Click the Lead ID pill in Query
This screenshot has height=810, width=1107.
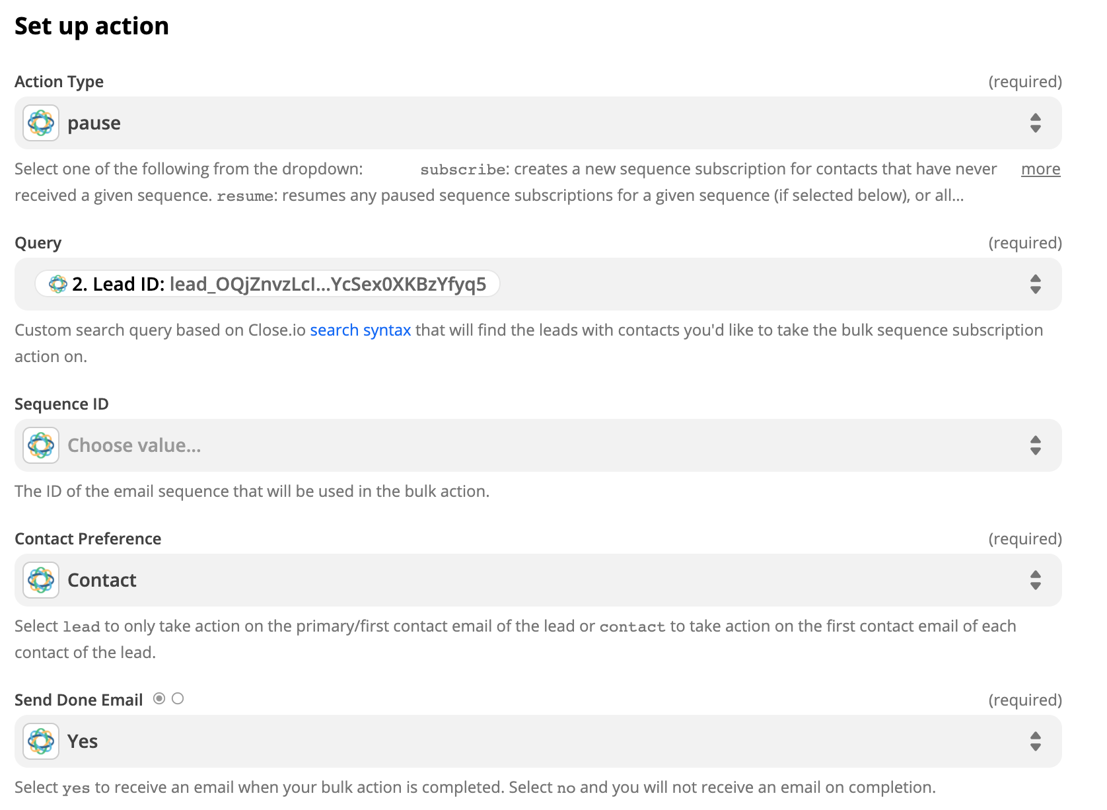(268, 284)
